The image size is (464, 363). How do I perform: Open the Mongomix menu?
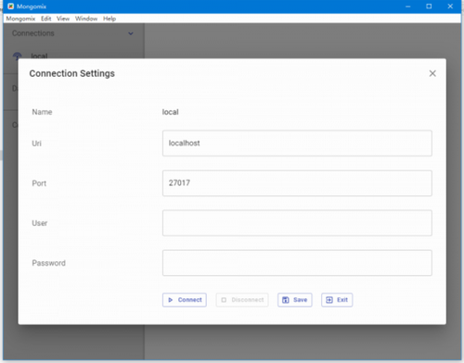(20, 19)
